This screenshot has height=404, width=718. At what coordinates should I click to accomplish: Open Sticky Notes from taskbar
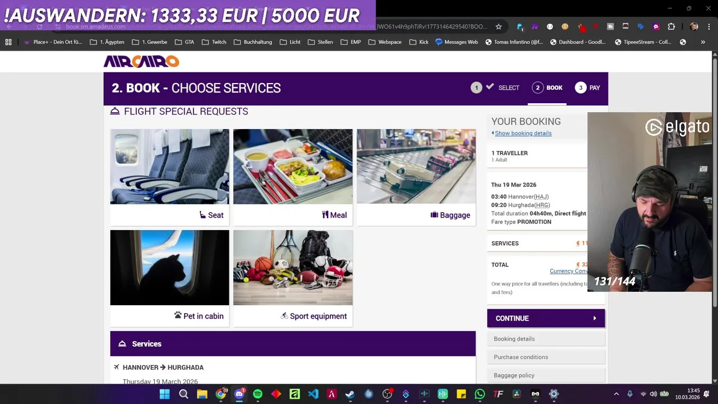[x=461, y=394]
